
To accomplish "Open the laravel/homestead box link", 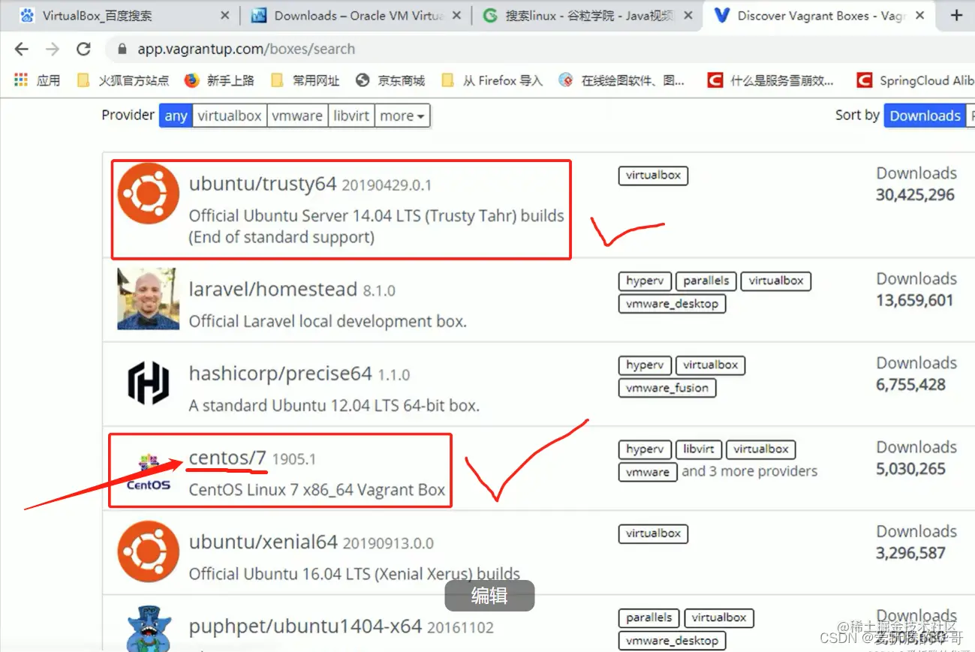I will click(273, 290).
